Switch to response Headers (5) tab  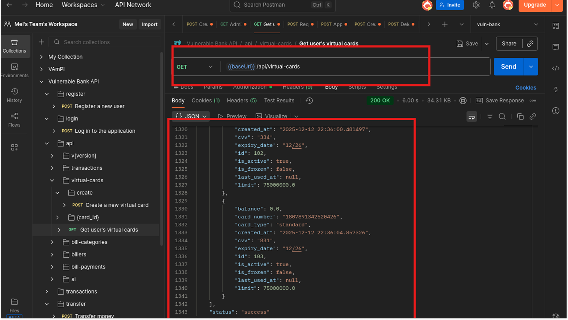pos(242,101)
